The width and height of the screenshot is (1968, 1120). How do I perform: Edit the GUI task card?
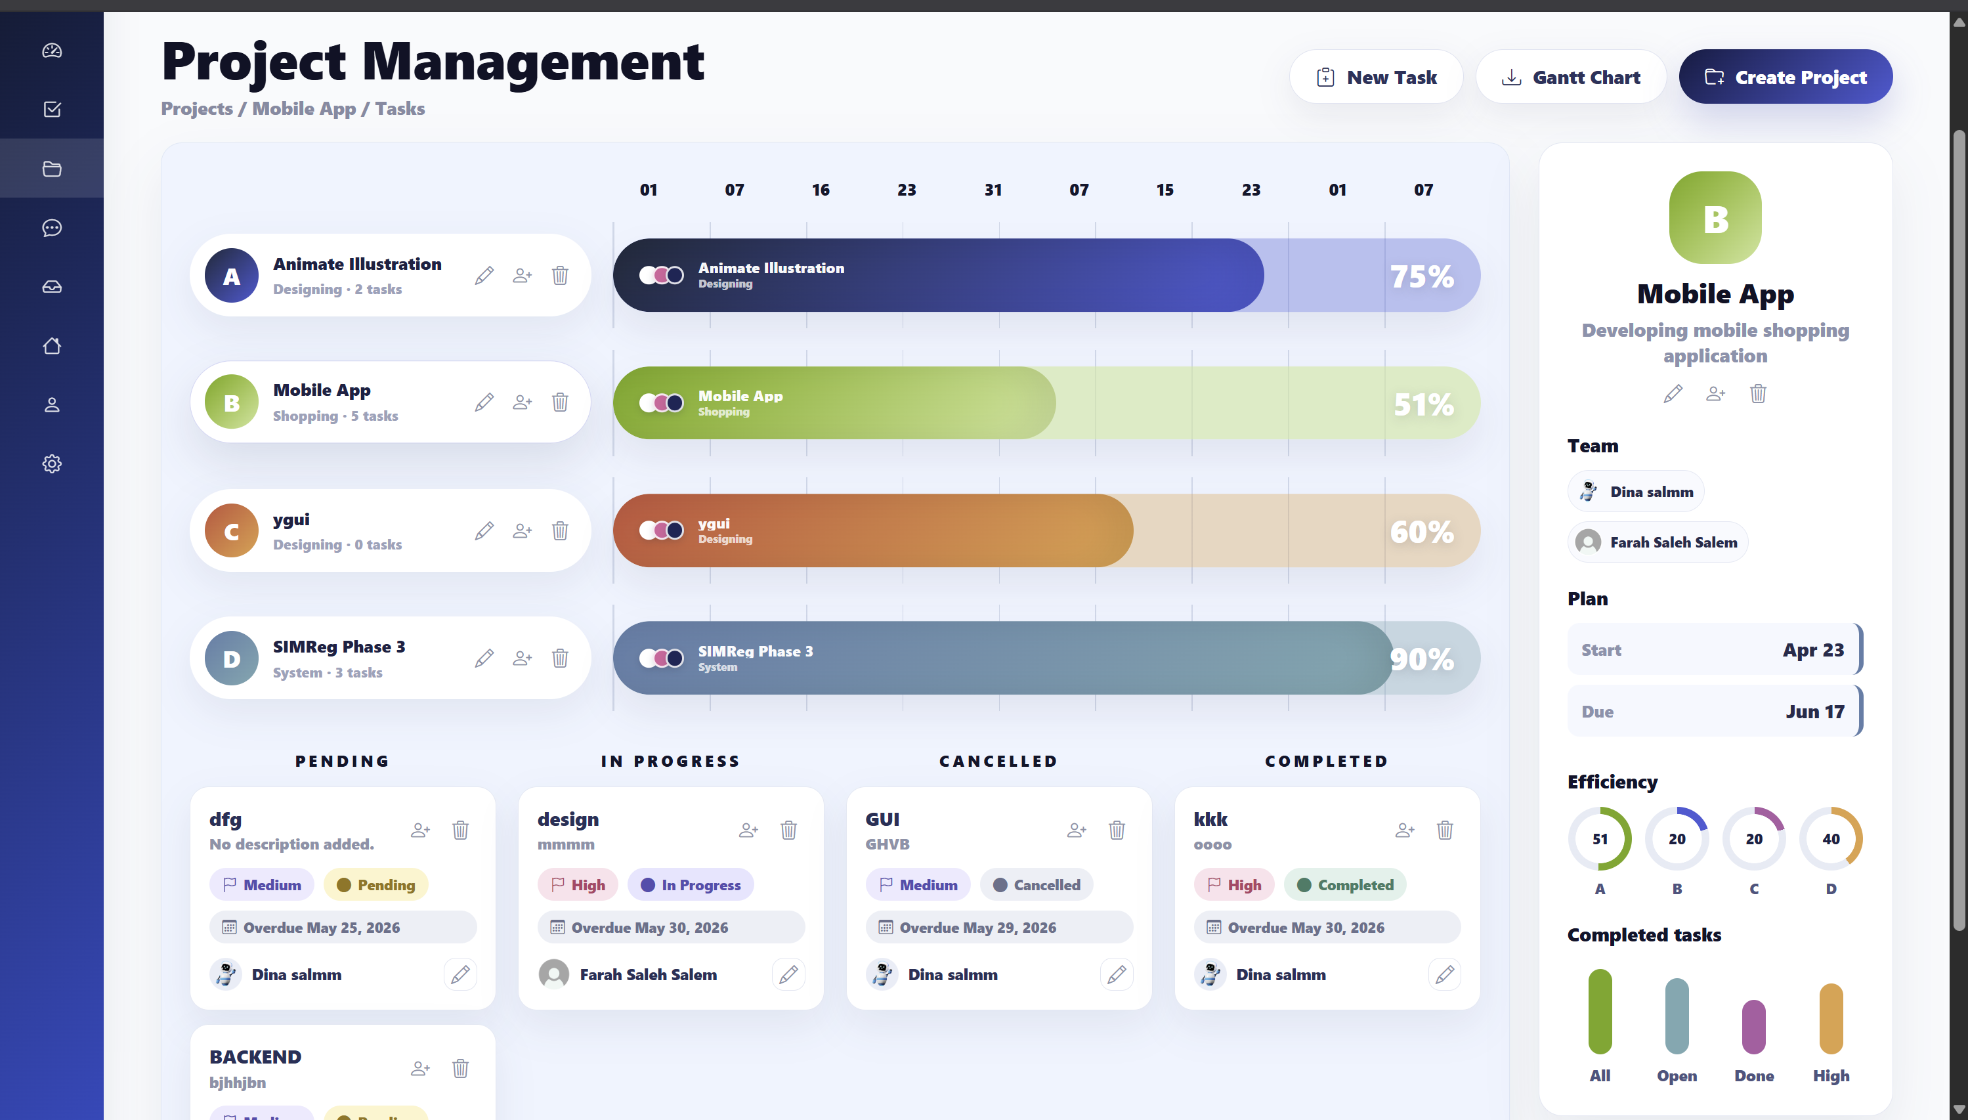coord(1117,975)
